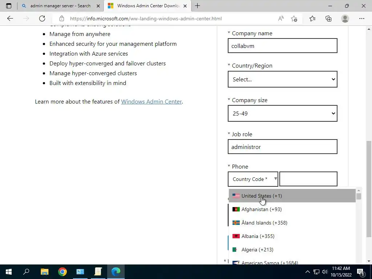This screenshot has width=372, height=279.
Task: Open the Collections panel
Action: coord(328,19)
